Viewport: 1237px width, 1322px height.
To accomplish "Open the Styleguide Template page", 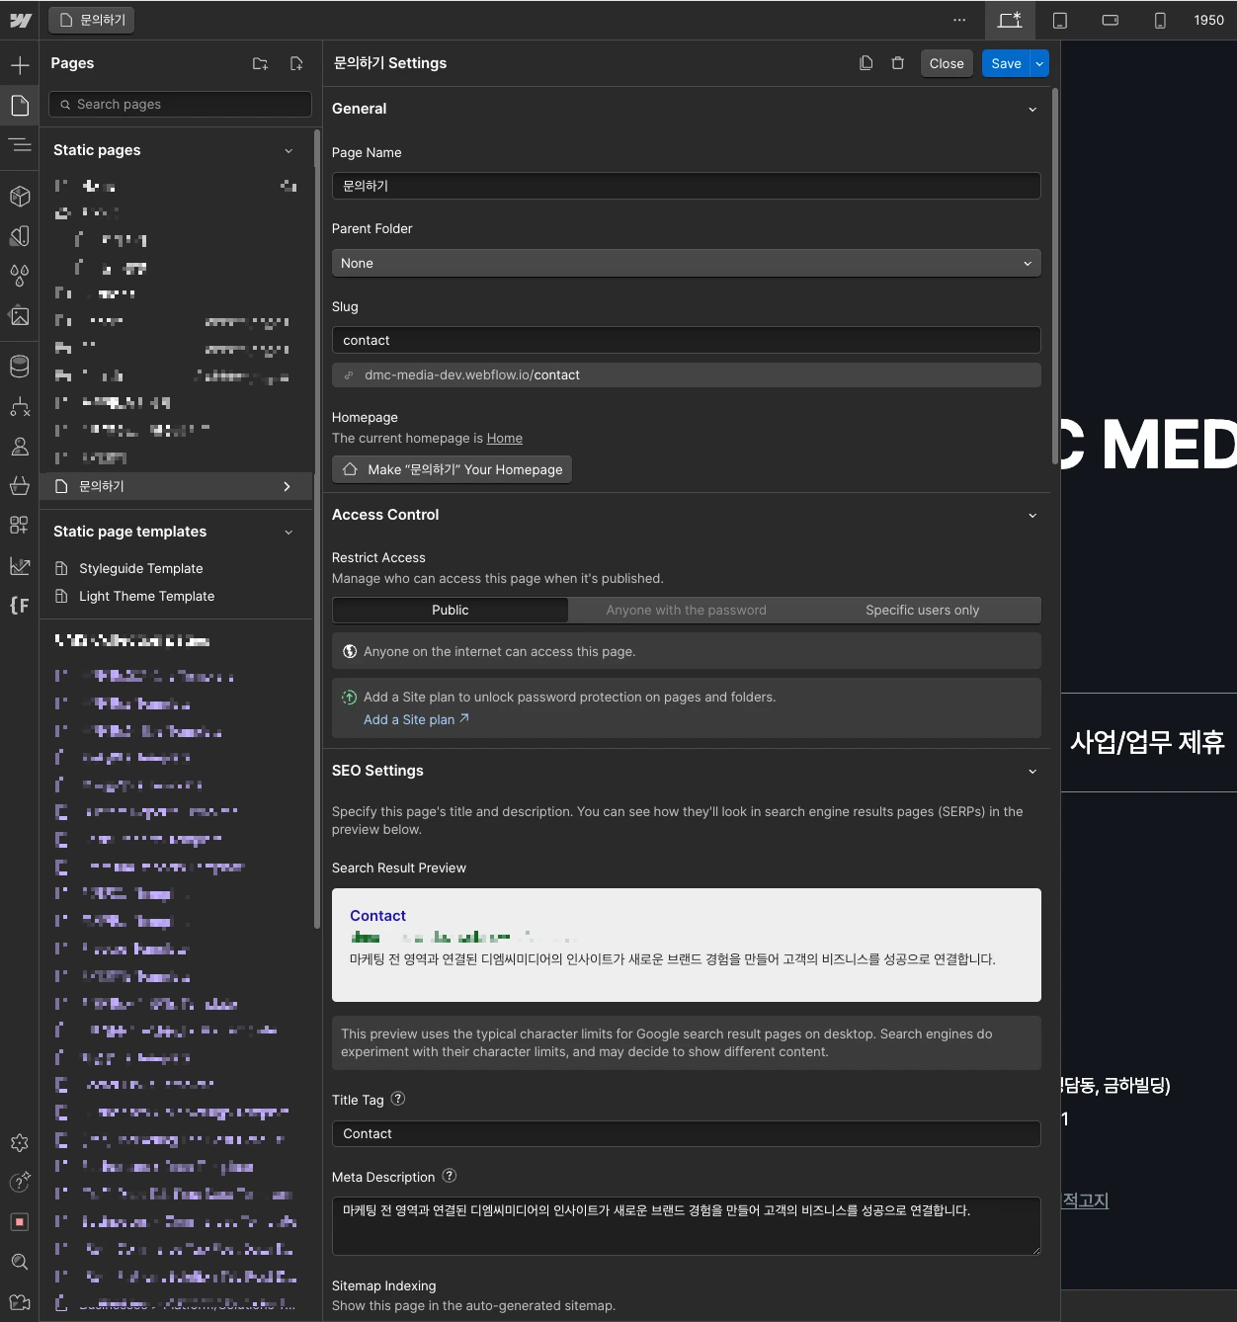I will (x=140, y=568).
